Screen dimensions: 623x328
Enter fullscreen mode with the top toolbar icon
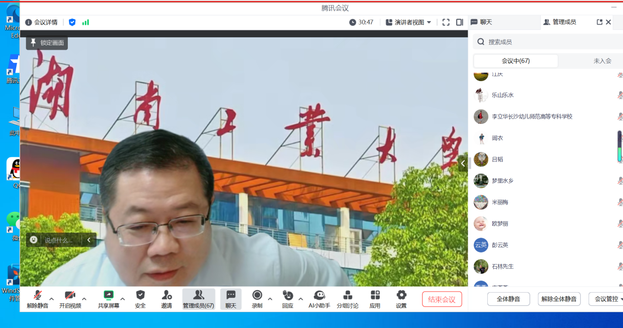coord(446,22)
